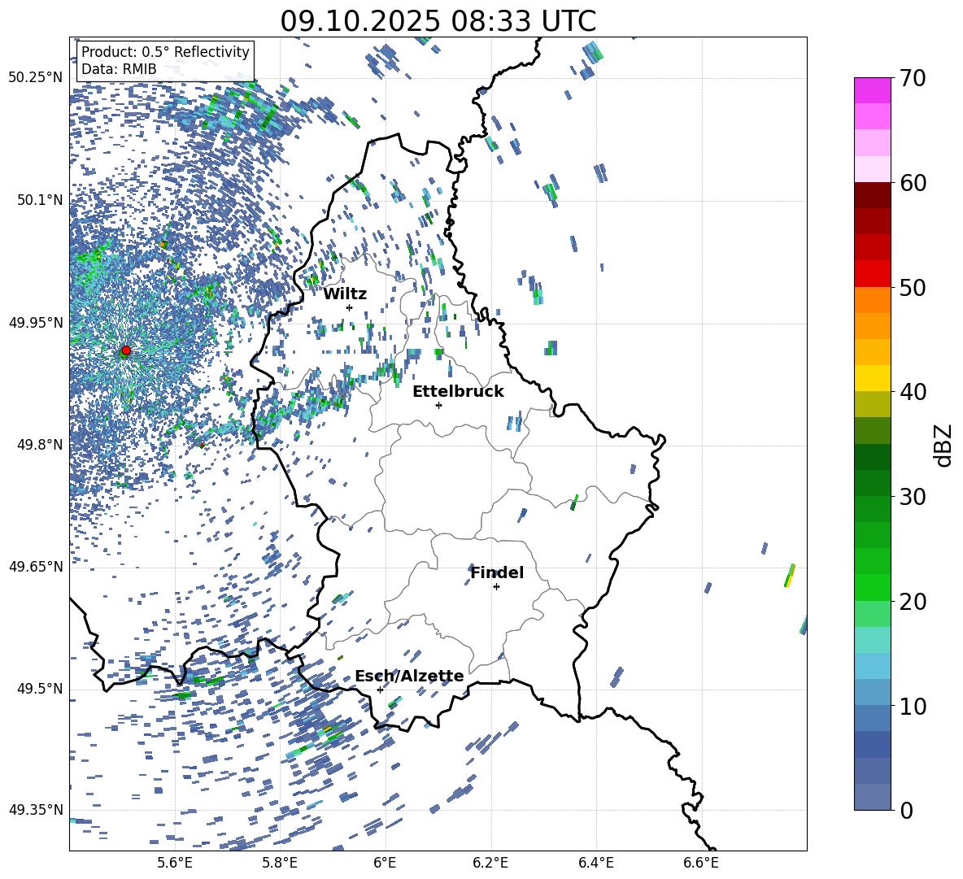Click the bright red colorbar segment near 50
The width and height of the screenshot is (963, 879).
(x=873, y=274)
